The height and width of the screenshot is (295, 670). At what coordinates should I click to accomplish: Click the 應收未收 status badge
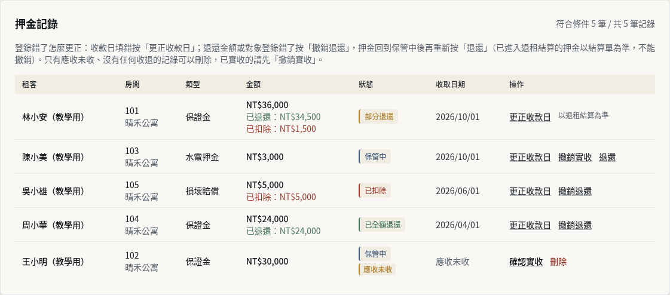[377, 269]
